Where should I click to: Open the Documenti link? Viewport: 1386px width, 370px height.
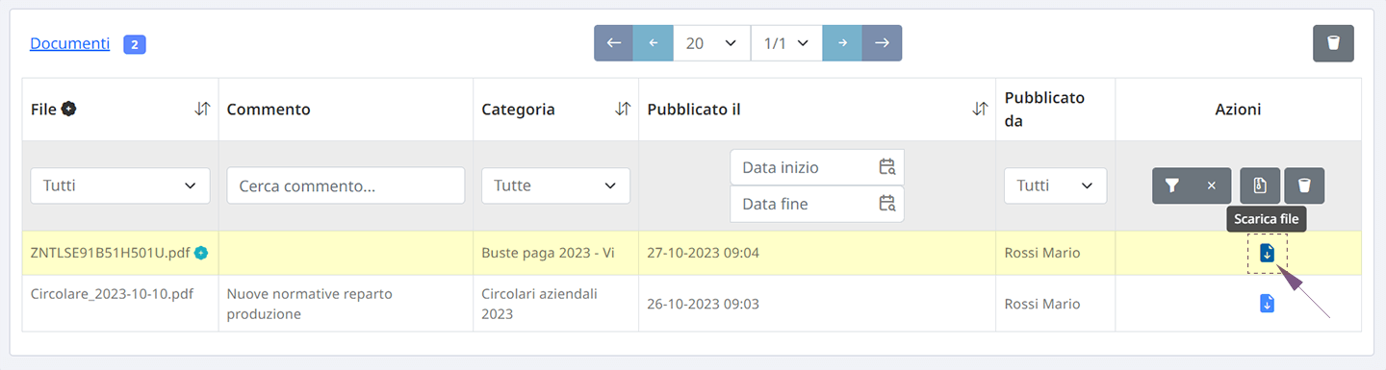pos(69,43)
